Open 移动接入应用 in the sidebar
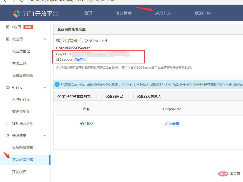Screen dimensions: 243x182 click(x=23, y=124)
